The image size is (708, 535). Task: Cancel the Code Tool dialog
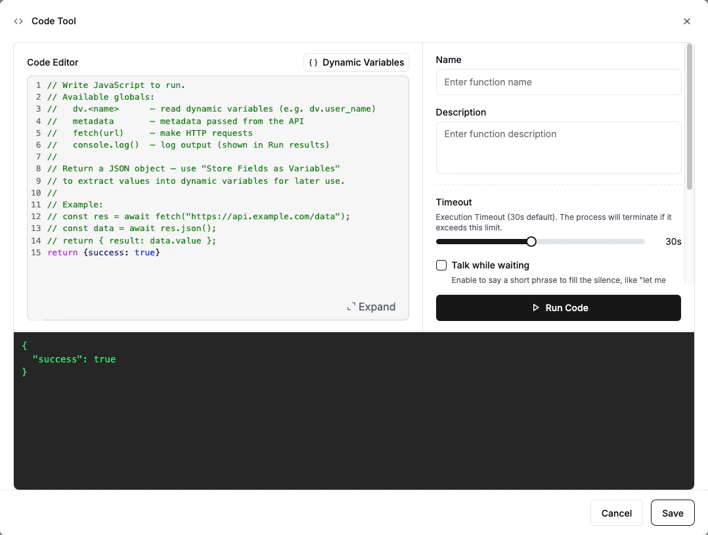point(616,513)
